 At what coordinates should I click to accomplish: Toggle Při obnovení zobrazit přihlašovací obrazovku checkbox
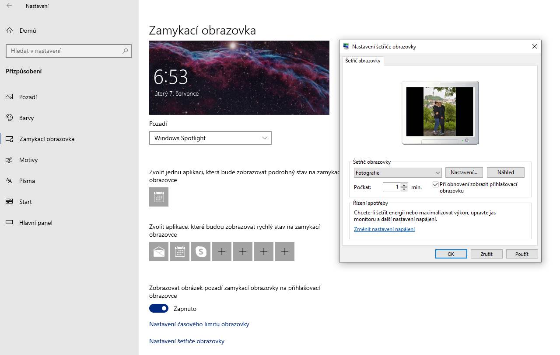tap(435, 184)
